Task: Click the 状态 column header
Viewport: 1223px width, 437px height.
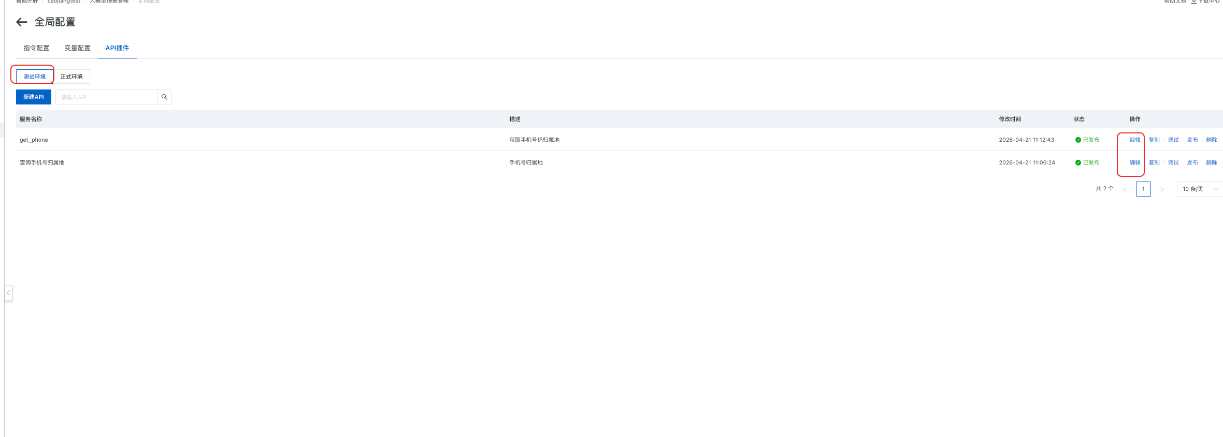Action: tap(1079, 119)
